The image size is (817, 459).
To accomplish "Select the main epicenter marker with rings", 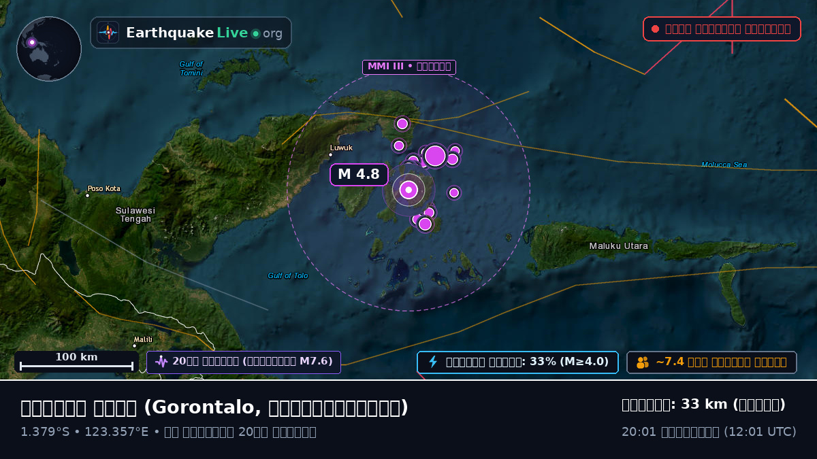I will point(408,190).
